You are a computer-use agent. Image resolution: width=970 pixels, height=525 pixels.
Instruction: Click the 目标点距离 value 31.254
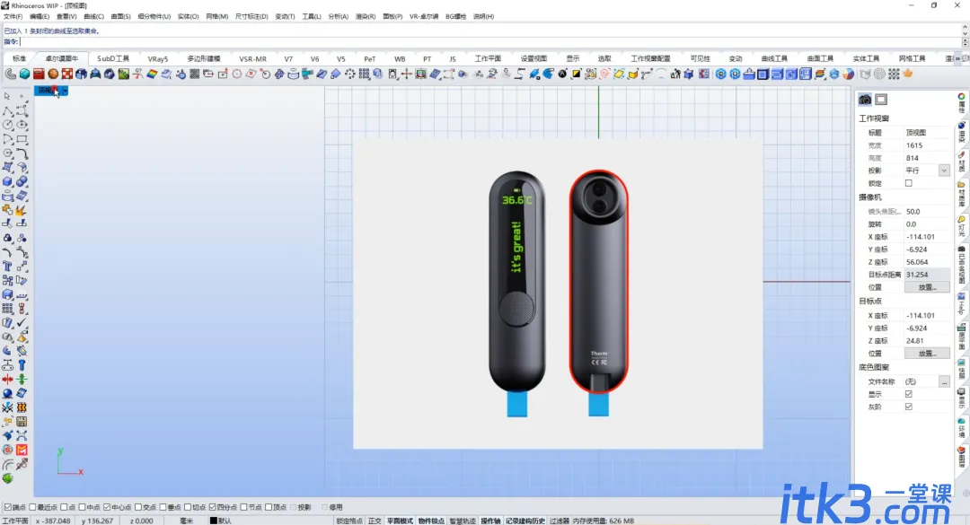coord(917,275)
